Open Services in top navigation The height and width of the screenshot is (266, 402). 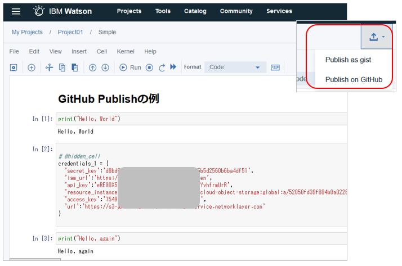tap(279, 11)
